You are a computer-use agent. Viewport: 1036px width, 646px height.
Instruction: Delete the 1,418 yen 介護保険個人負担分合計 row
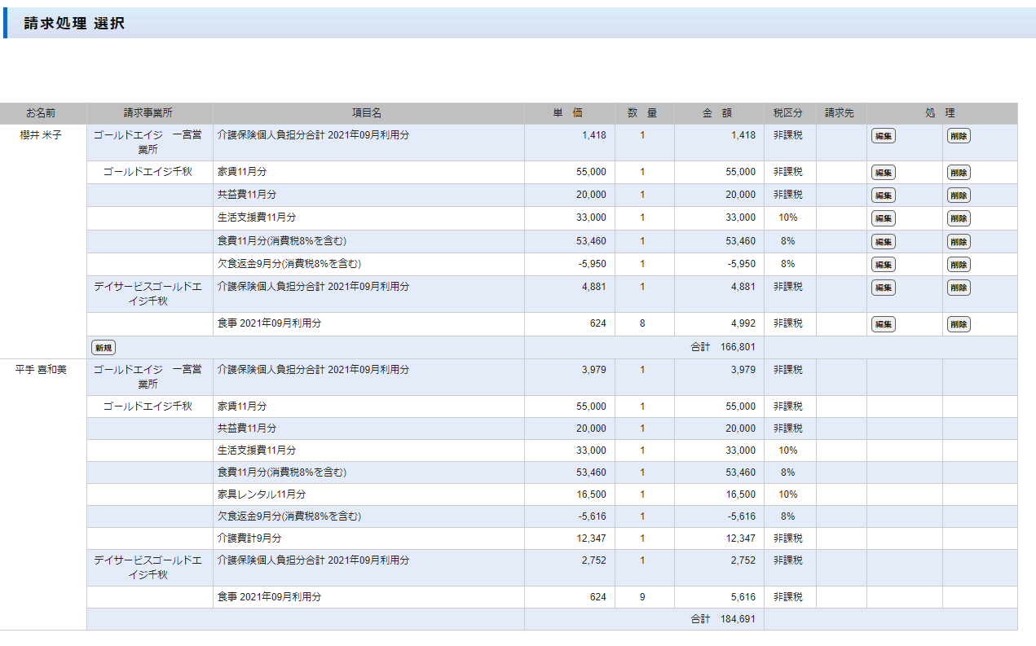point(958,136)
